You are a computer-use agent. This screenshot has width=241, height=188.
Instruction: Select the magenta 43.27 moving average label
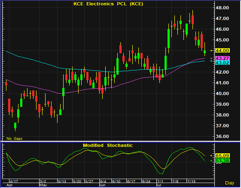(x=223, y=58)
